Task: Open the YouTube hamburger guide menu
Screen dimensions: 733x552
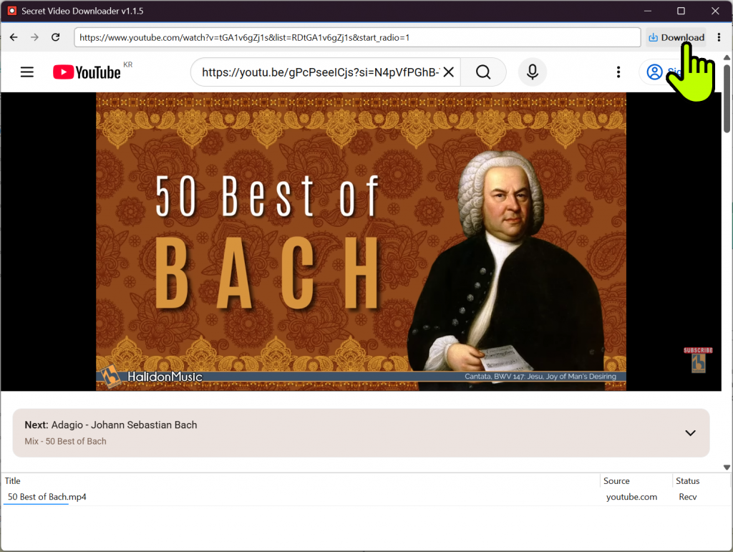Action: pos(27,72)
